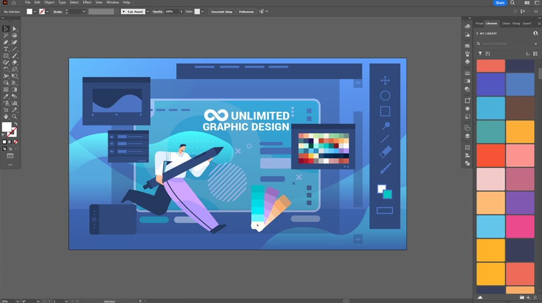Open the zoom level dropdown in status bar
Screen dimensions: 542x303
pyautogui.click(x=17, y=301)
